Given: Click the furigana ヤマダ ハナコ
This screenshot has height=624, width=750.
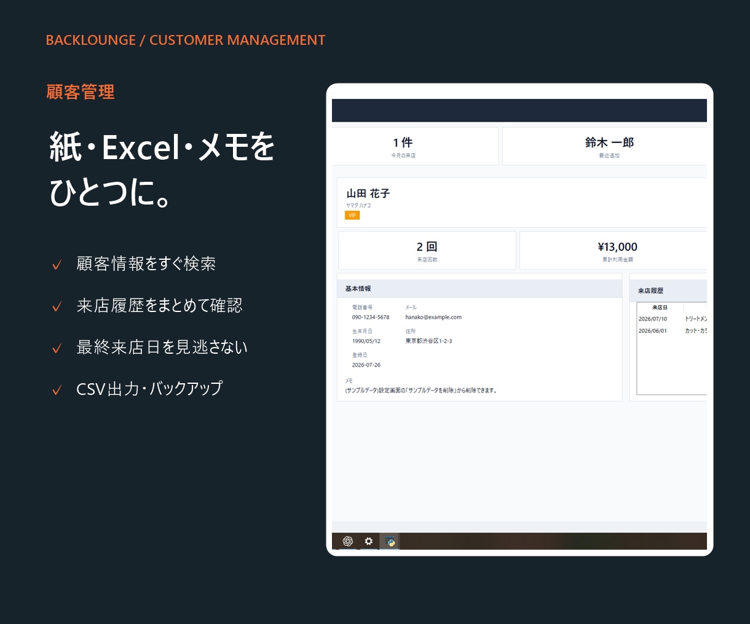Looking at the screenshot, I should tap(358, 206).
